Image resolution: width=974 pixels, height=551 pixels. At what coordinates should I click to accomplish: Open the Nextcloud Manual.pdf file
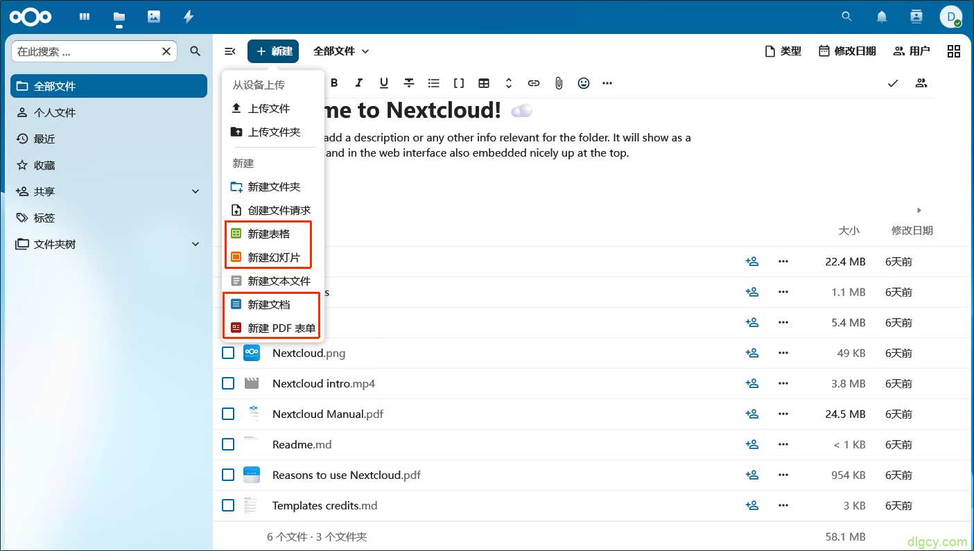click(328, 414)
